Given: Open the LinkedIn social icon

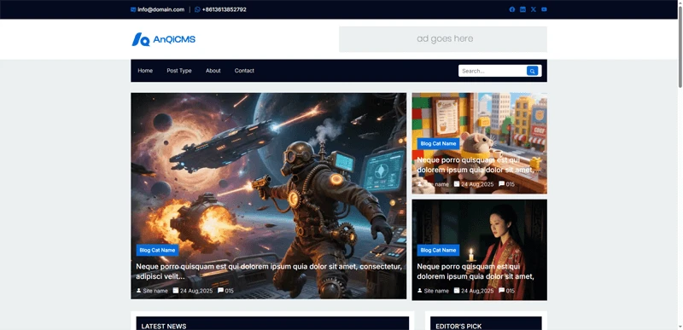Looking at the screenshot, I should pyautogui.click(x=522, y=9).
